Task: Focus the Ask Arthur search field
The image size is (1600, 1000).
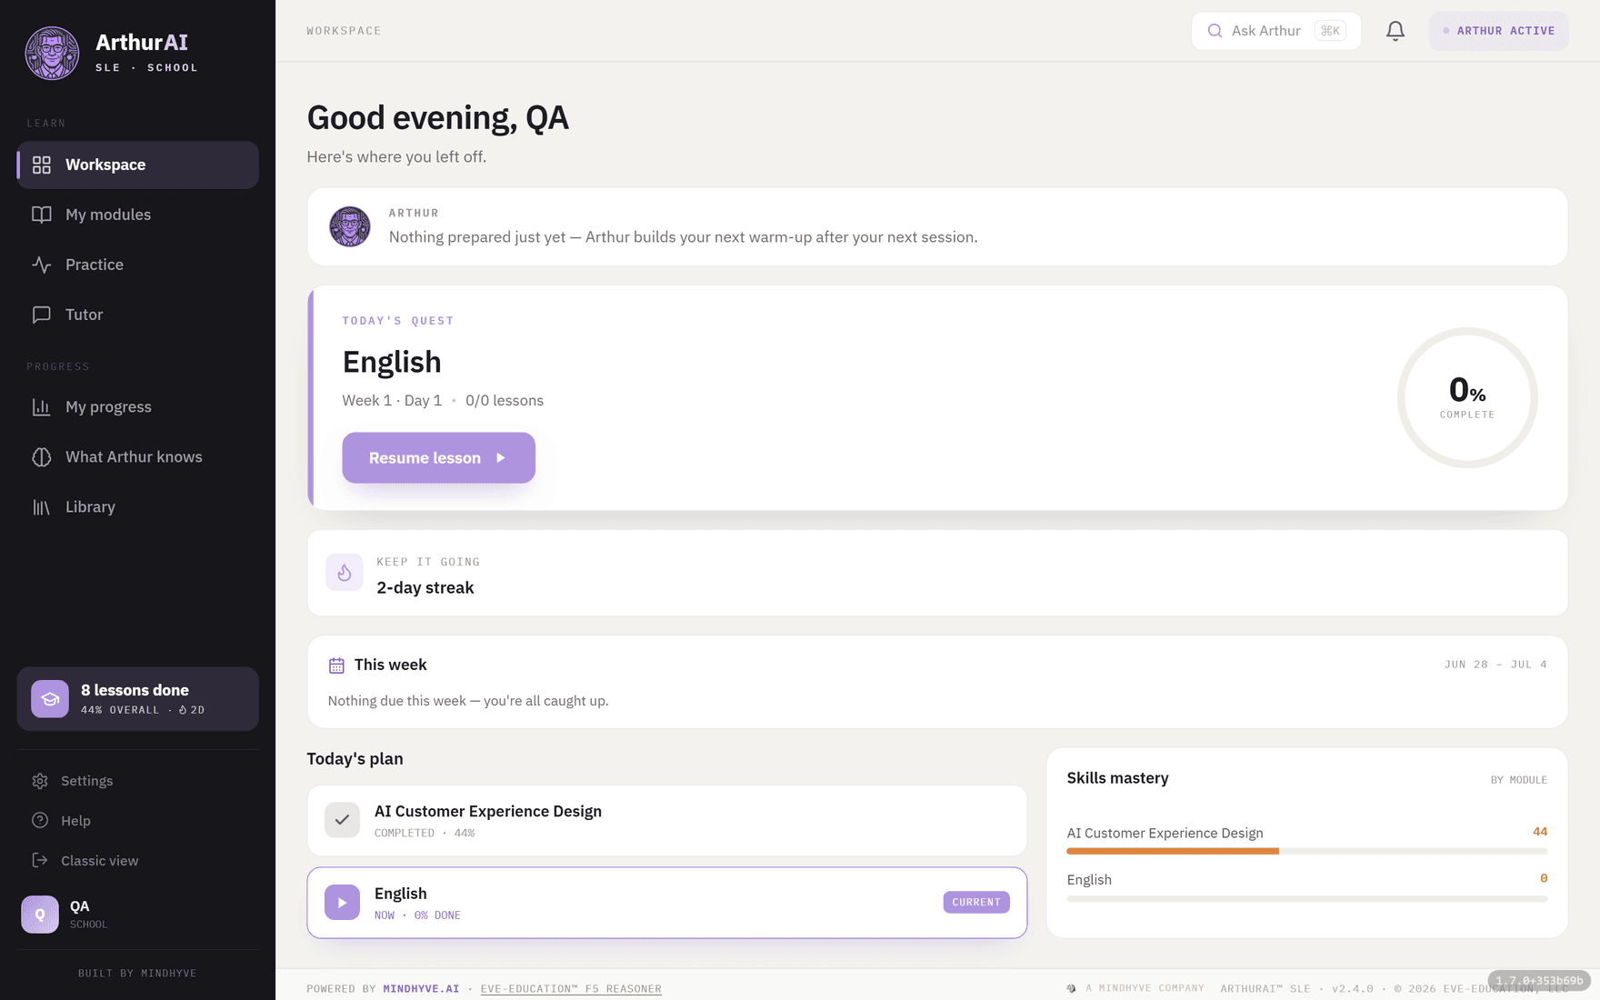Action: click(1276, 31)
